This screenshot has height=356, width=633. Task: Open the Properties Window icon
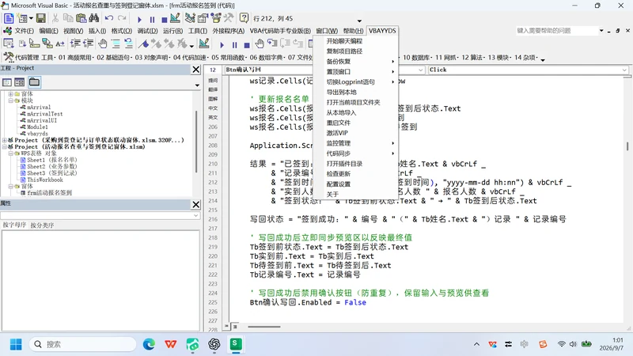pyautogui.click(x=203, y=18)
